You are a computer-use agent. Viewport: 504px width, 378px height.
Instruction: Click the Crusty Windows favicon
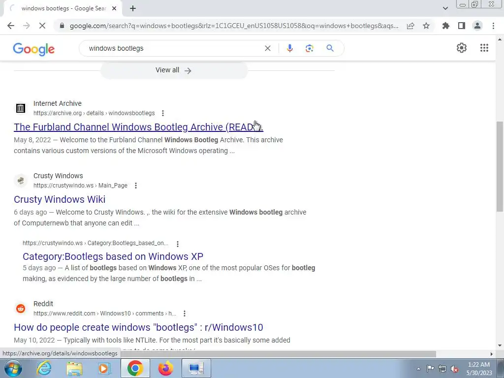[x=21, y=180]
